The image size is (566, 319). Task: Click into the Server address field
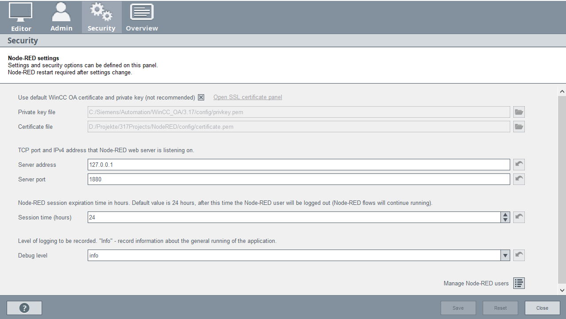tap(299, 165)
